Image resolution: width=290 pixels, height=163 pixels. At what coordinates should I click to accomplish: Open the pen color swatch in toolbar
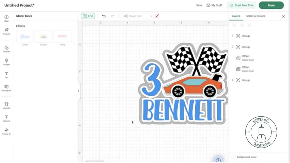157,16
